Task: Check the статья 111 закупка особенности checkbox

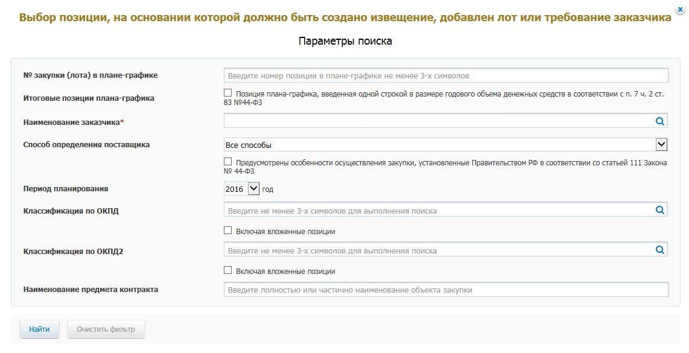Action: coord(227,162)
